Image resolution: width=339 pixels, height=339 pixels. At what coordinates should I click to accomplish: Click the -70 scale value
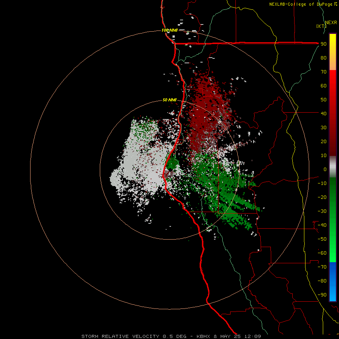coord(322,267)
